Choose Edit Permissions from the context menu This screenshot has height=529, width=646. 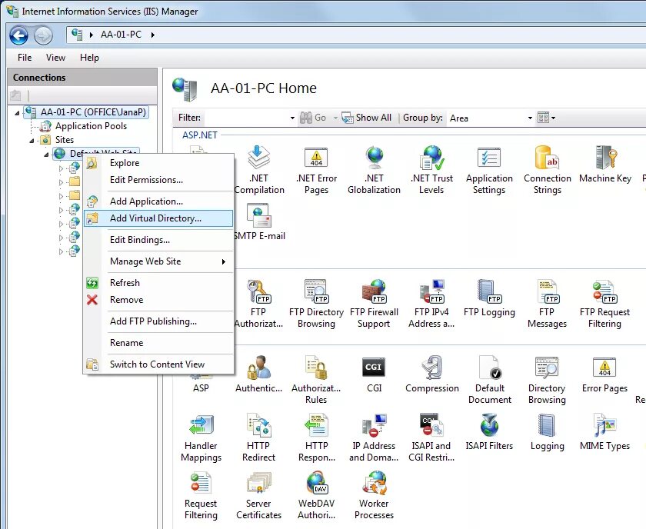pyautogui.click(x=158, y=180)
